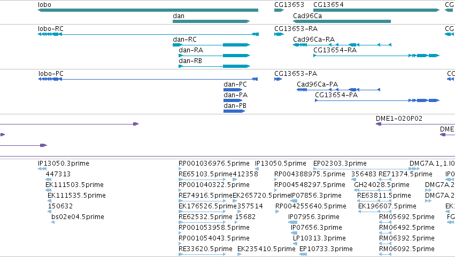The image size is (455, 257).
Task: Click the RM06092.5prime EST label
Action: [407, 250]
